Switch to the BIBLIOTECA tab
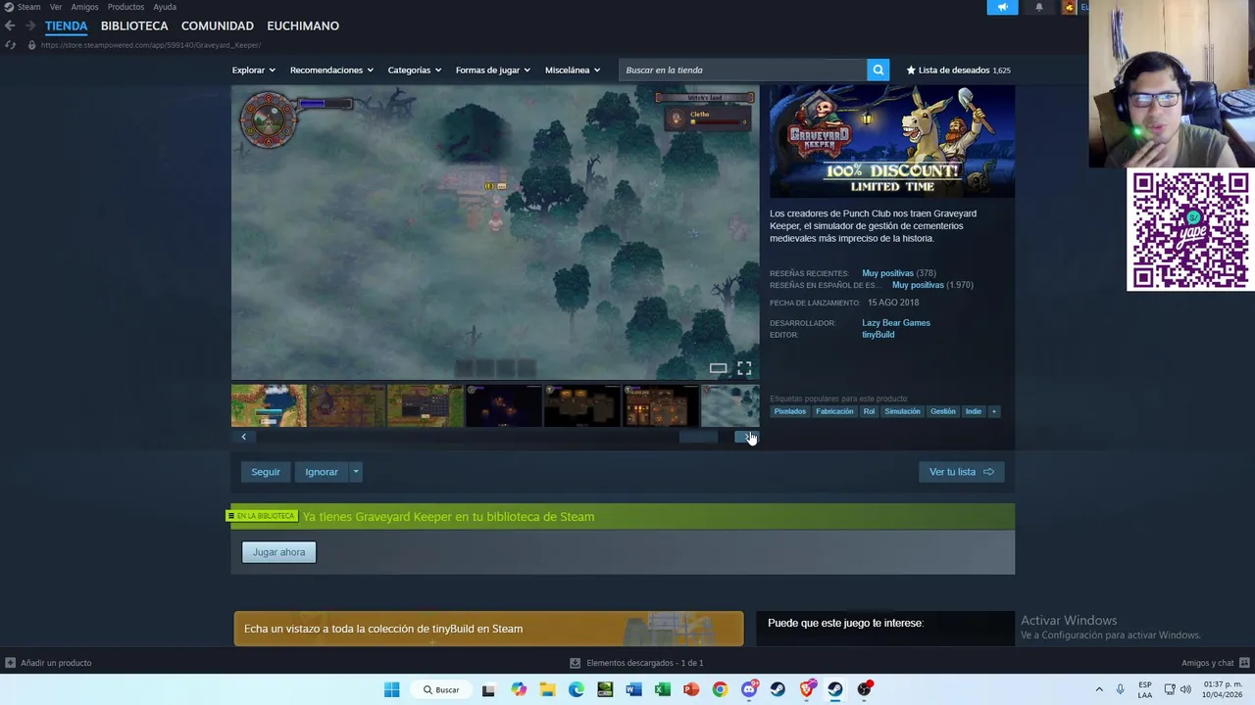 click(x=134, y=25)
